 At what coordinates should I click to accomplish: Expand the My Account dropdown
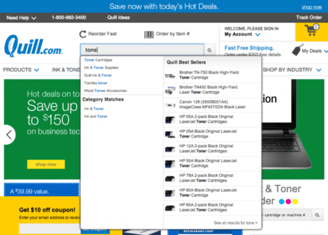point(242,34)
